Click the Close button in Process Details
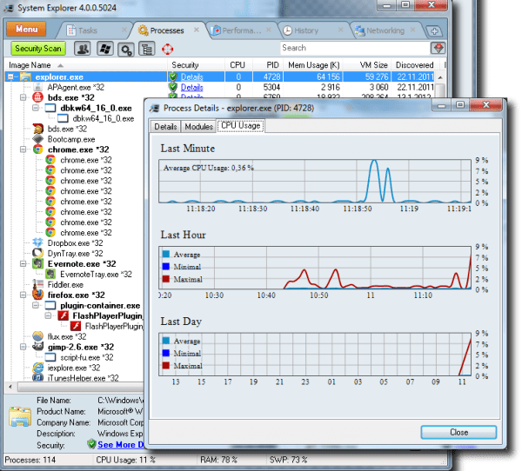Viewport: 522px width, 471px height. pos(458,432)
